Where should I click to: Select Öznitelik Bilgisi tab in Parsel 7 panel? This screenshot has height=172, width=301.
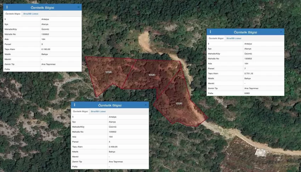pos(216,38)
